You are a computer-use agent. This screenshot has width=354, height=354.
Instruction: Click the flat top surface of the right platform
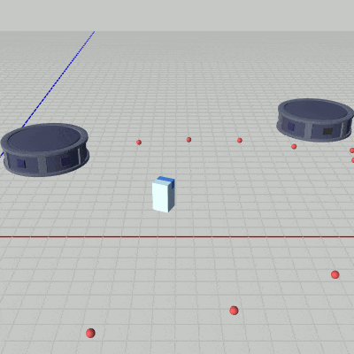pyautogui.click(x=316, y=109)
